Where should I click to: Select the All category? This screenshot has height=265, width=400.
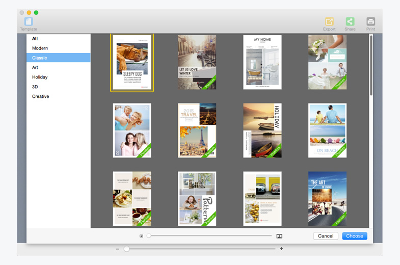click(x=35, y=39)
